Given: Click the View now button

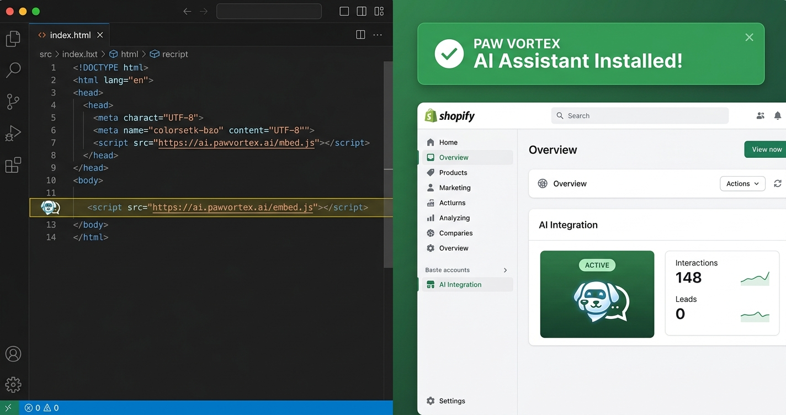Looking at the screenshot, I should coord(766,150).
